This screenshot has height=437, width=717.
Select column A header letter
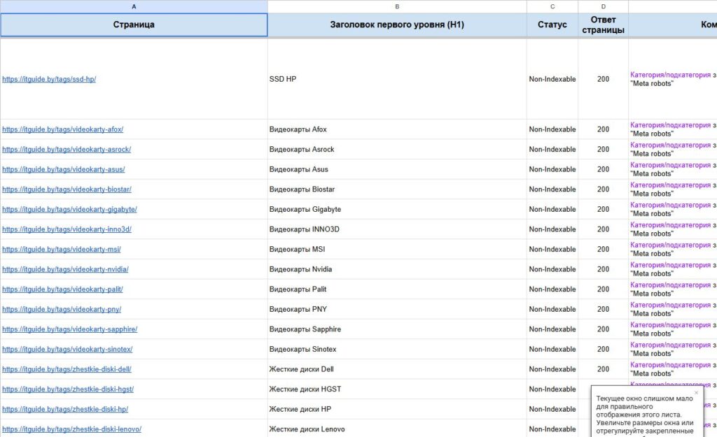(x=134, y=6)
